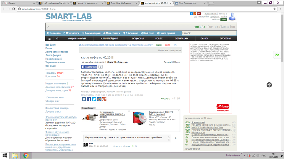Image resolution: width=284 pixels, height=160 pixels.
Task: Click the Facebook 'Поделиться' button
Action: (x=89, y=67)
